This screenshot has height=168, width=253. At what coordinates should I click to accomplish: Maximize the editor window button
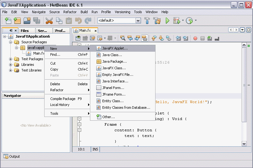[x=249, y=30]
